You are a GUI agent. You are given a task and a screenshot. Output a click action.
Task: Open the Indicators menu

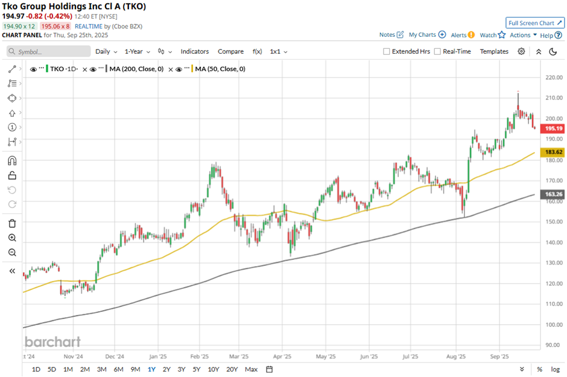(195, 51)
